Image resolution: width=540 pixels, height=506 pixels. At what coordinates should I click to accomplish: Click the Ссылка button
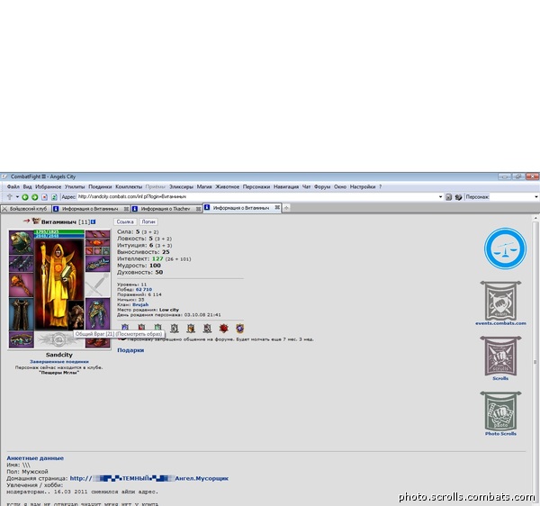coord(125,221)
